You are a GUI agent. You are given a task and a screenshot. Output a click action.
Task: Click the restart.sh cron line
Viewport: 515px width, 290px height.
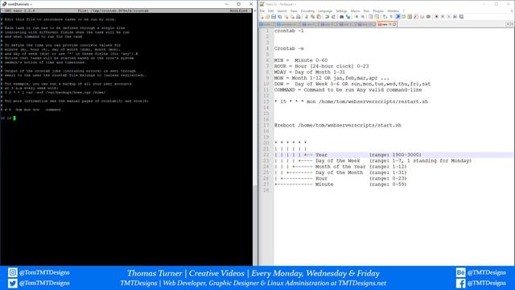click(351, 102)
